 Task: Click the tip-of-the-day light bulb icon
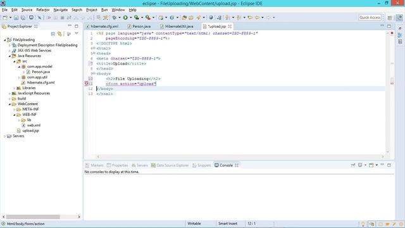pos(363,224)
